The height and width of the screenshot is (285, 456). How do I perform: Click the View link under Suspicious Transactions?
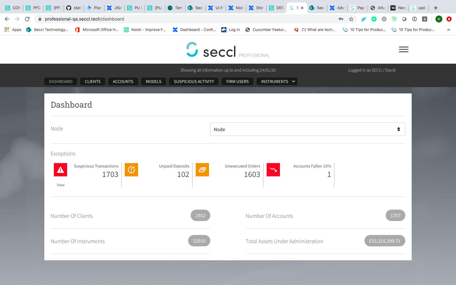(60, 185)
